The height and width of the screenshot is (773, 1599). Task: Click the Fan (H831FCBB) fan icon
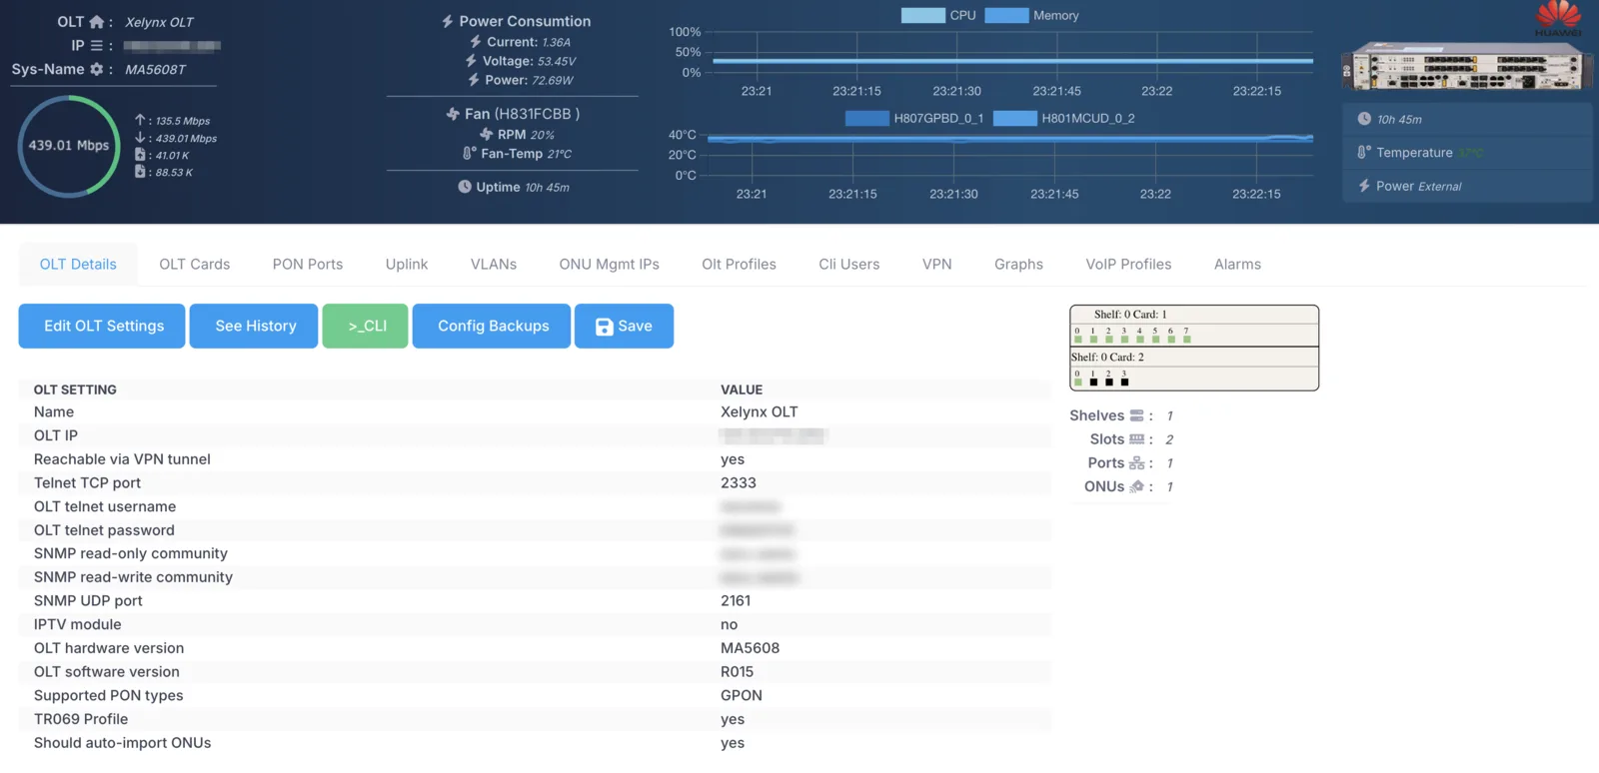tap(453, 114)
